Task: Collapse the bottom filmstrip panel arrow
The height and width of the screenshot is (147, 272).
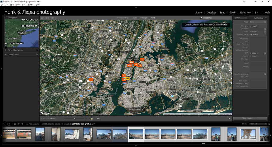Action: pos(136,146)
